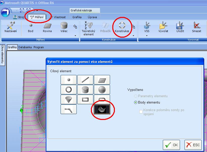The width and height of the screenshot is (207, 152).
Task: Choose circle as target element
Action: point(69,90)
